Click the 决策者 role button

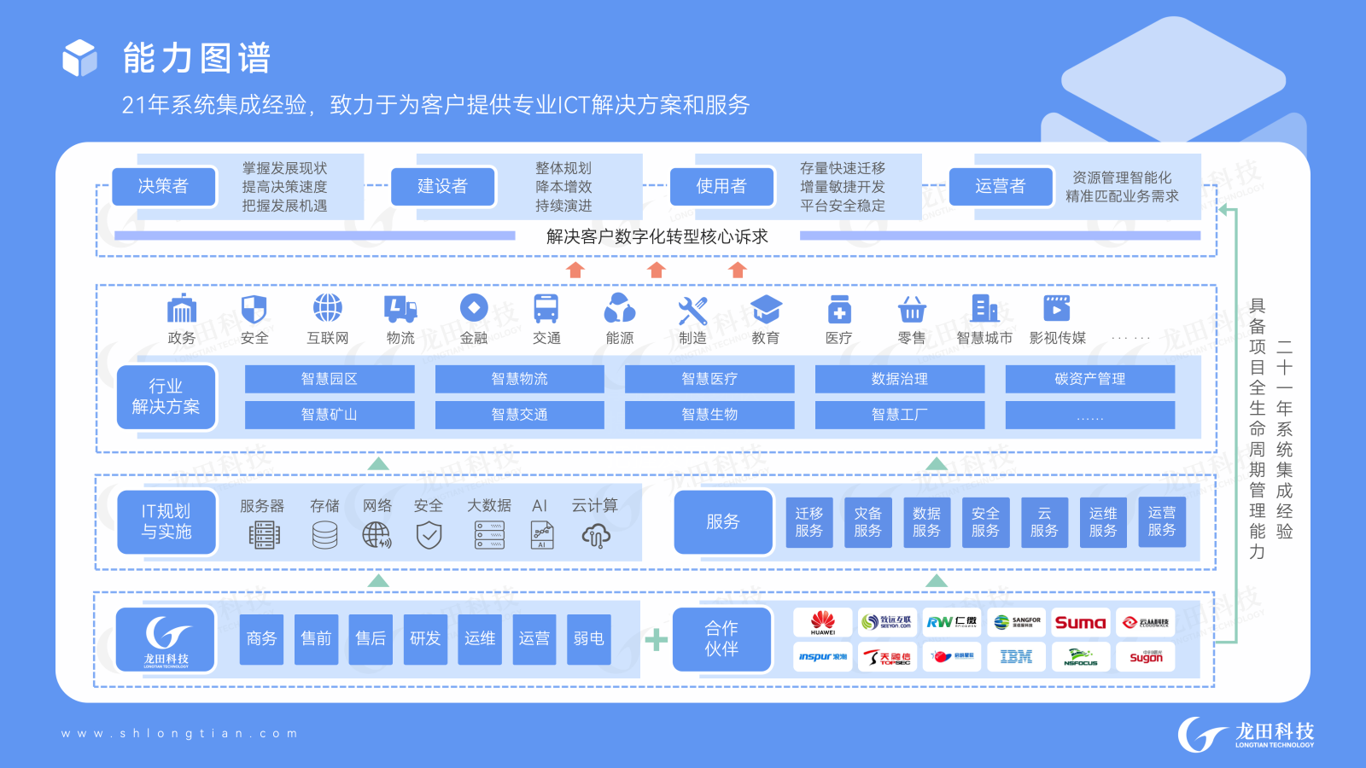click(x=164, y=186)
